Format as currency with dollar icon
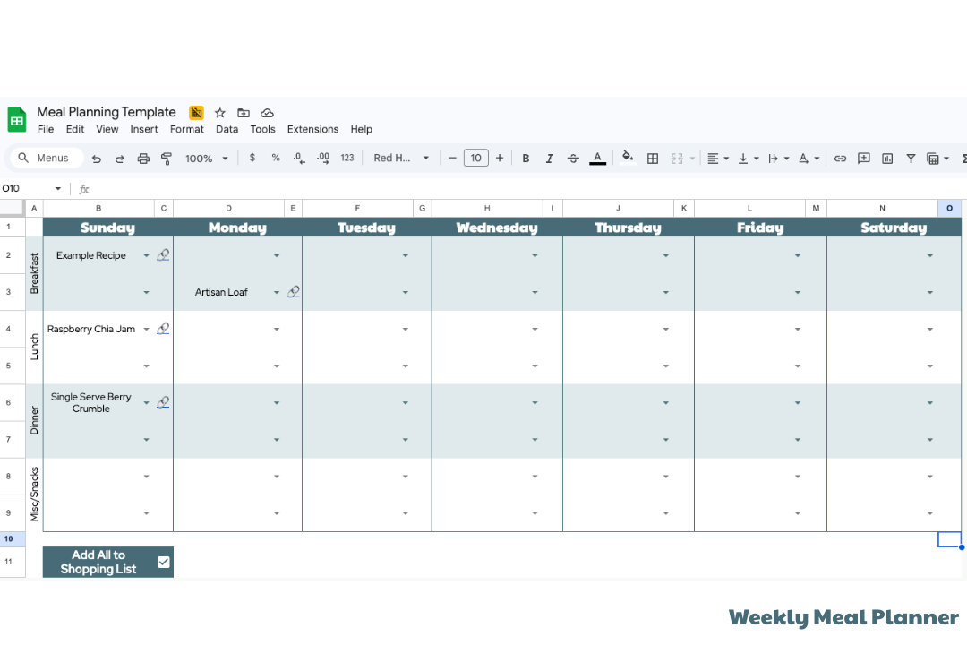 pos(252,158)
